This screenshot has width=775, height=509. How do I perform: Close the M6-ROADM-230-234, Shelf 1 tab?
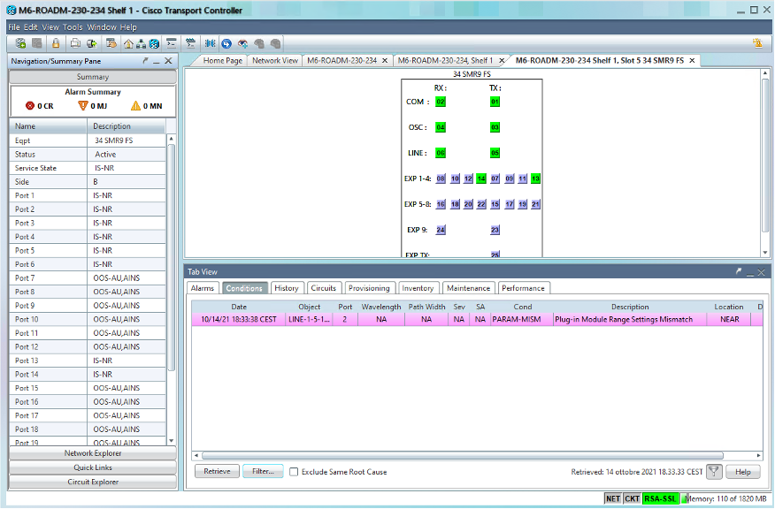pos(502,60)
